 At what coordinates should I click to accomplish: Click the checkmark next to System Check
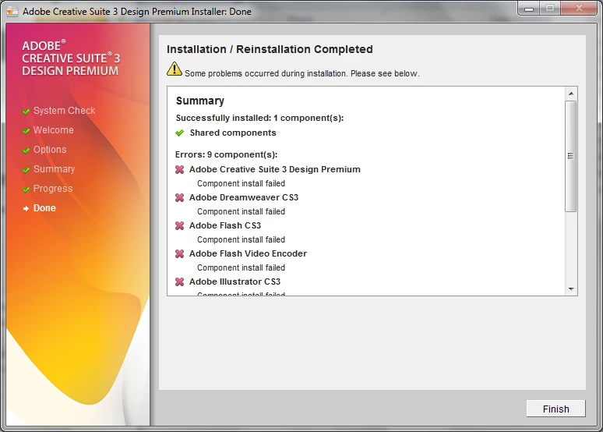26,112
